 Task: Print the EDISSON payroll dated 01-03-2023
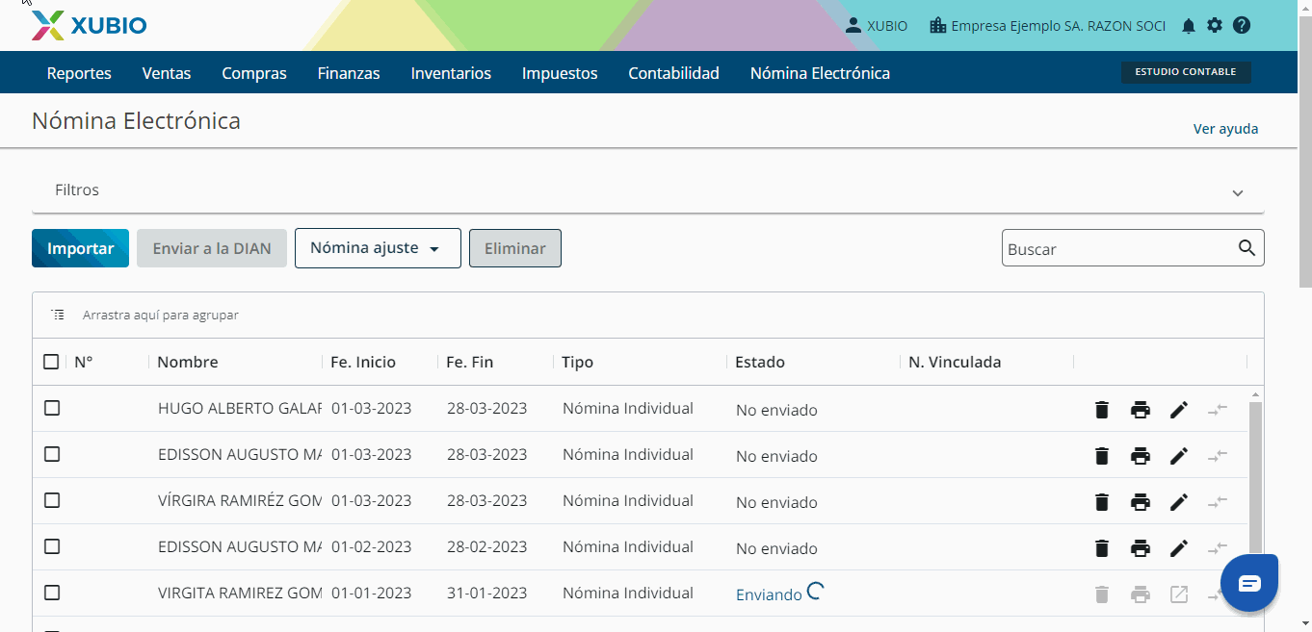pyautogui.click(x=1141, y=456)
